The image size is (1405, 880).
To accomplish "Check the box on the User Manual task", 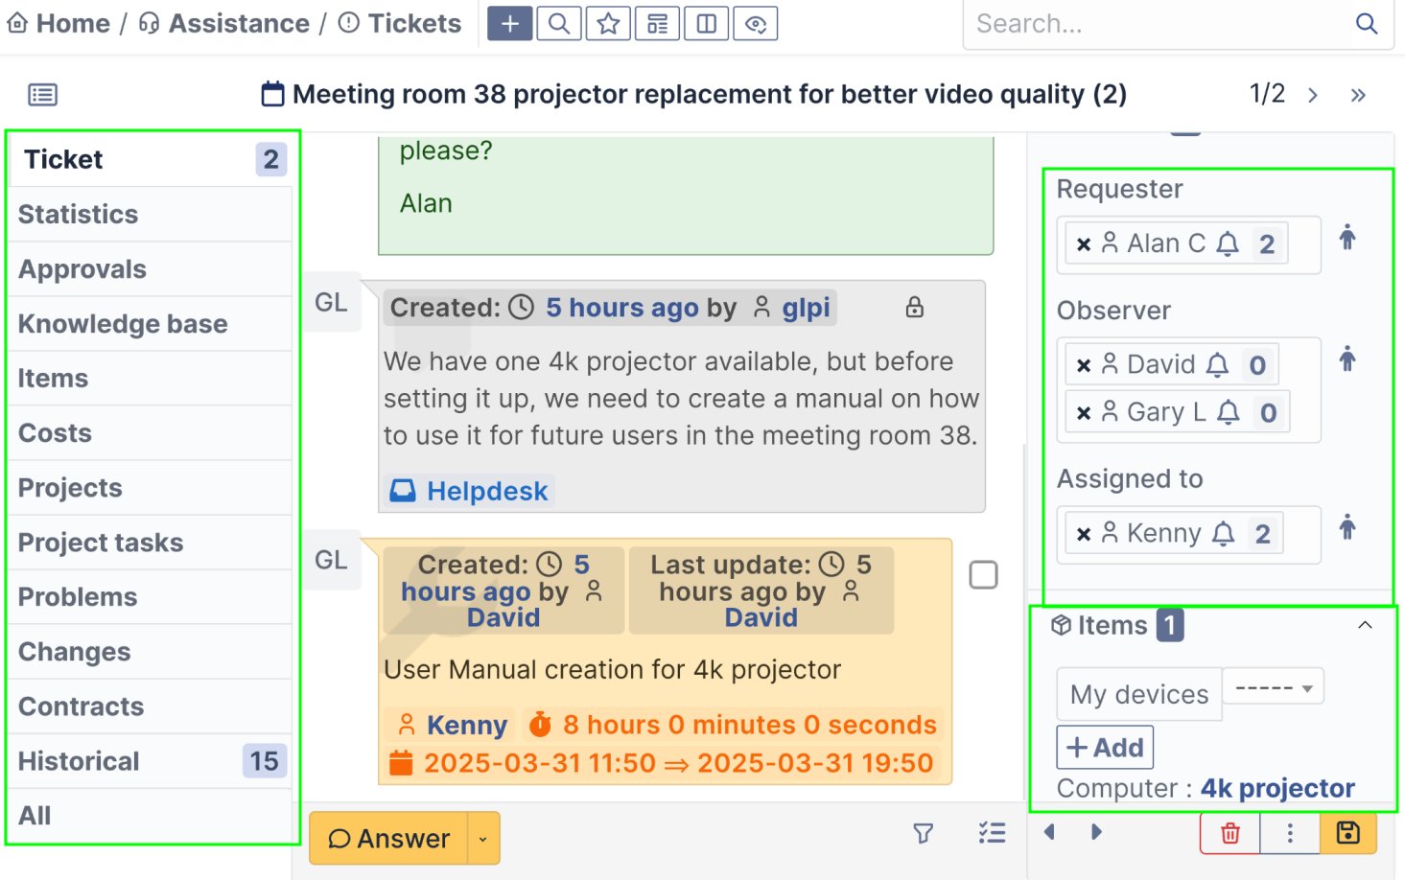I will [982, 574].
